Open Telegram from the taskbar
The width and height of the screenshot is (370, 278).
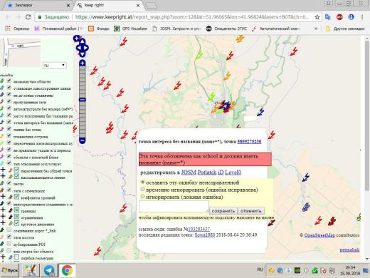[49, 270]
